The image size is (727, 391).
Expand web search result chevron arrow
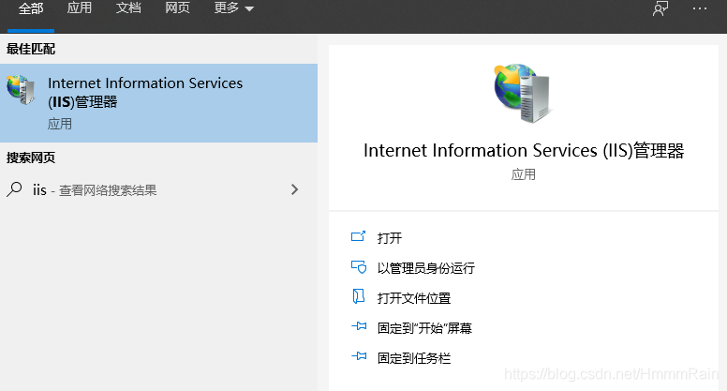[294, 189]
